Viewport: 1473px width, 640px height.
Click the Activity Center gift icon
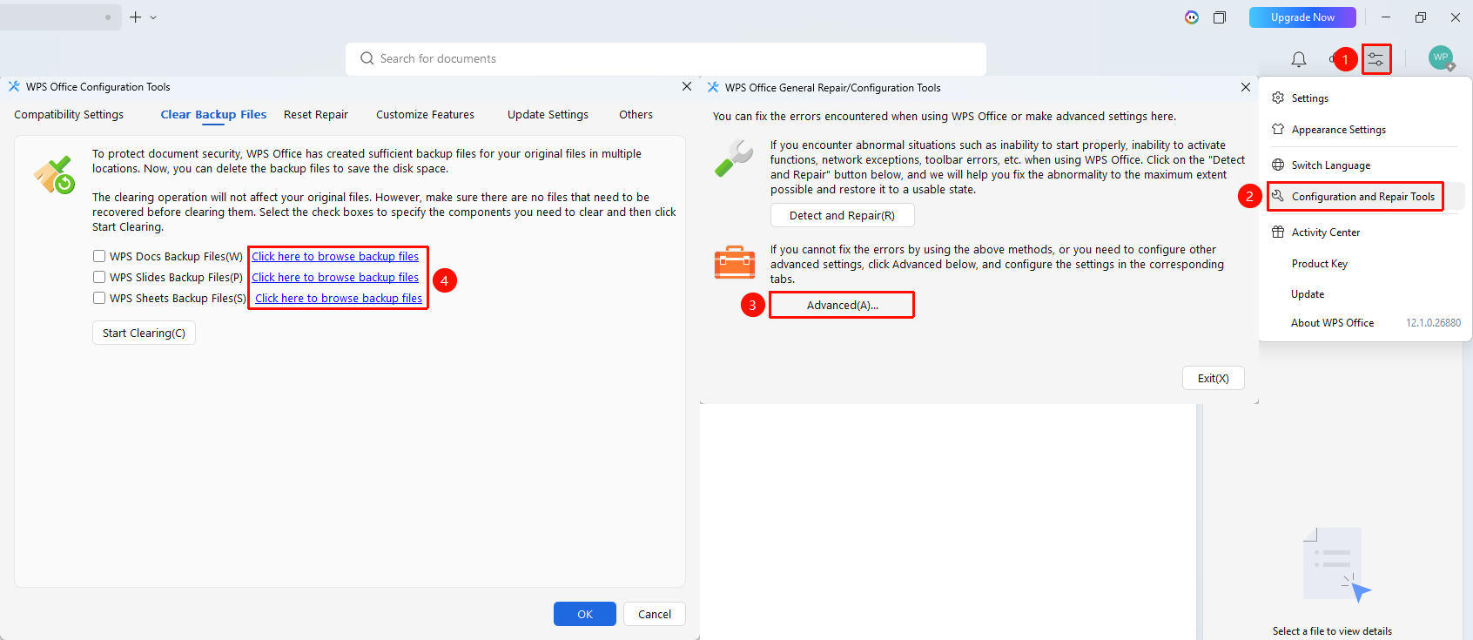pyautogui.click(x=1278, y=232)
